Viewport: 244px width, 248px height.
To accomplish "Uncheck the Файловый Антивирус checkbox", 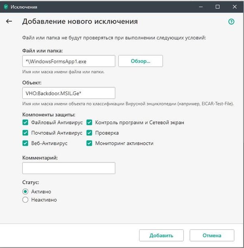I will [x=25, y=122].
